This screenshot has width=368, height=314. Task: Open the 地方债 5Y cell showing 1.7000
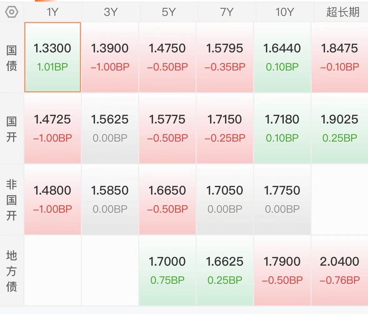[x=167, y=270]
